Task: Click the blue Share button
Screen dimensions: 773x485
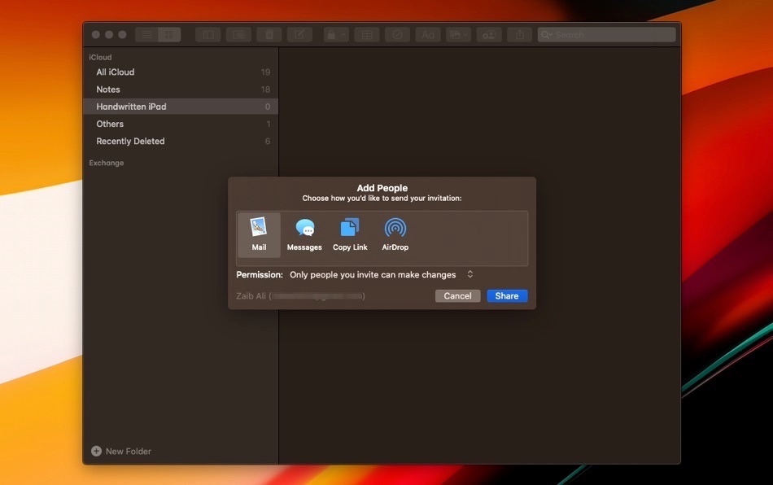Action: tap(507, 295)
